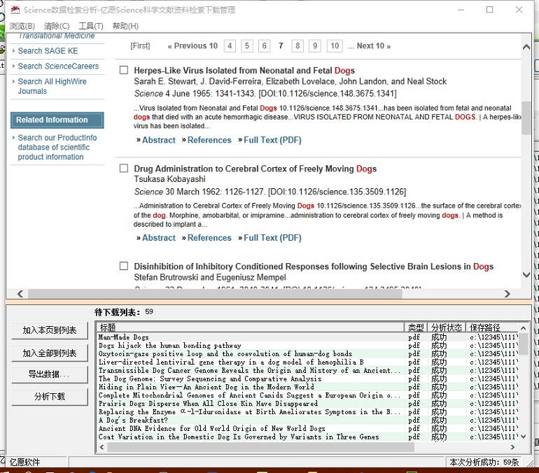Start download with 分析下载 button
Image resolution: width=539 pixels, height=473 pixels.
[50, 397]
